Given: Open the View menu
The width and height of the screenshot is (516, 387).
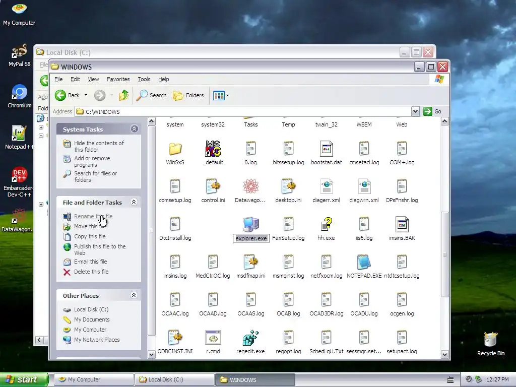Looking at the screenshot, I should coord(93,79).
